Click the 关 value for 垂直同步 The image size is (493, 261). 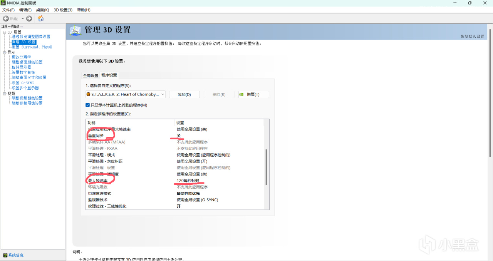click(x=179, y=136)
